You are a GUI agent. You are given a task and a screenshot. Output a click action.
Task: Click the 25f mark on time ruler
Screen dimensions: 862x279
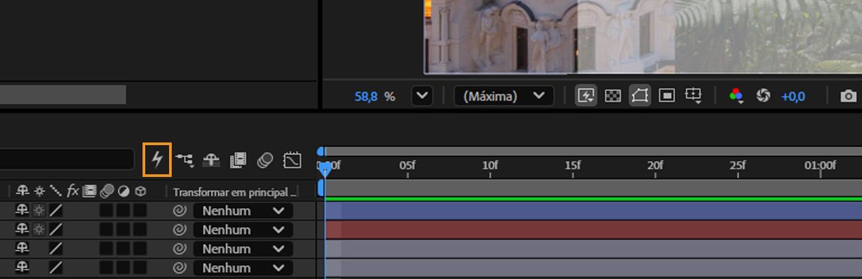click(738, 166)
